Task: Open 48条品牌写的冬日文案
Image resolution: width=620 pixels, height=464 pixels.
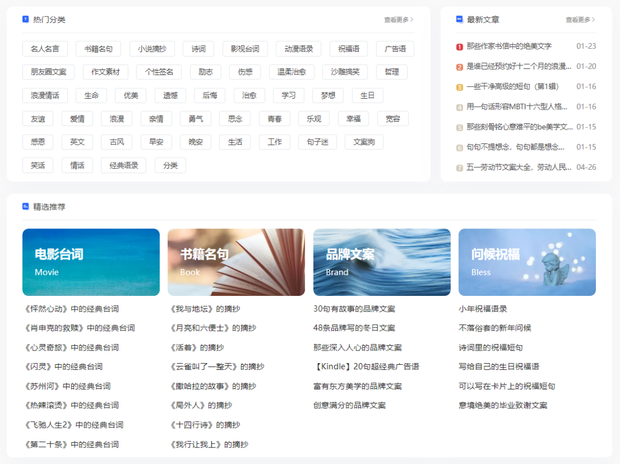Action: pyautogui.click(x=356, y=328)
